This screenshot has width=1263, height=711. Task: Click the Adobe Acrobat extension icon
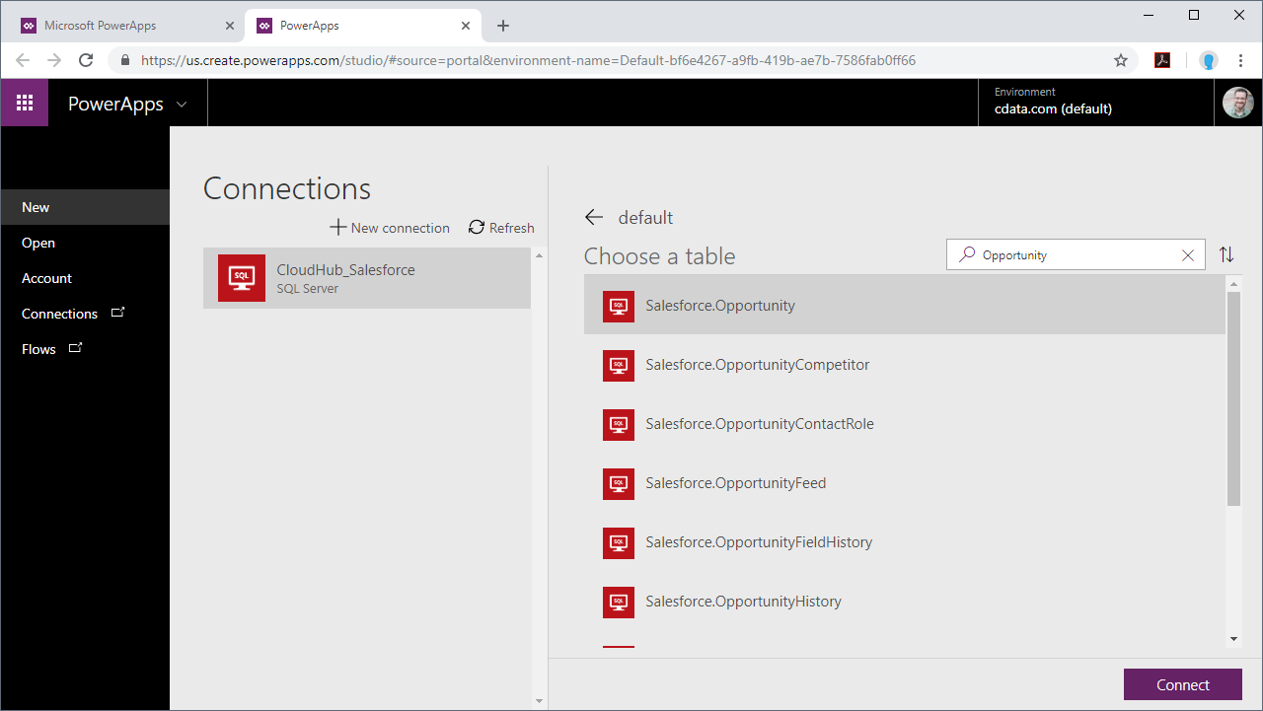pos(1162,60)
